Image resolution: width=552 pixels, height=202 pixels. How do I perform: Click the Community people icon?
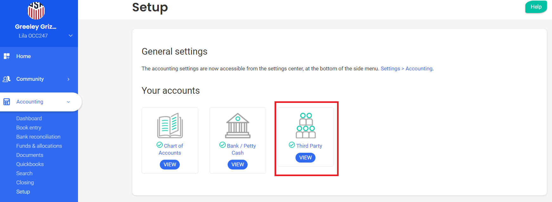click(7, 79)
